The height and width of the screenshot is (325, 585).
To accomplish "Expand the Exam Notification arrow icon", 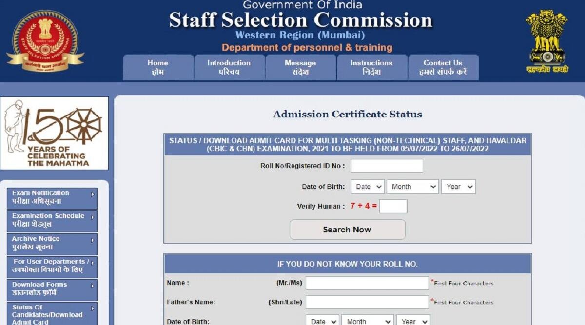I will 93,194.
